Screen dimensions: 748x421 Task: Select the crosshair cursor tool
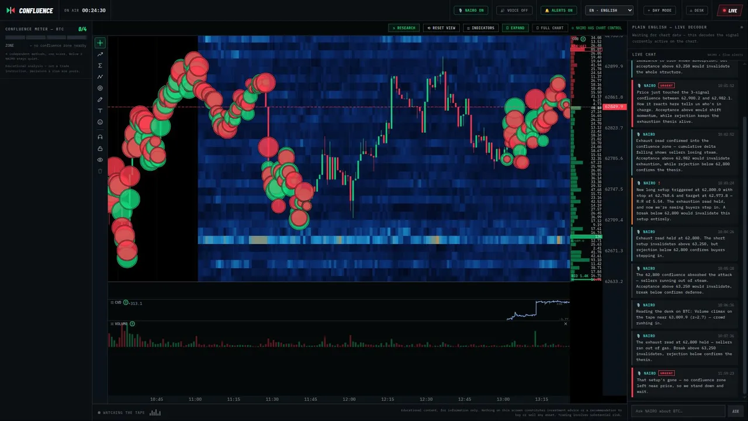click(x=100, y=43)
